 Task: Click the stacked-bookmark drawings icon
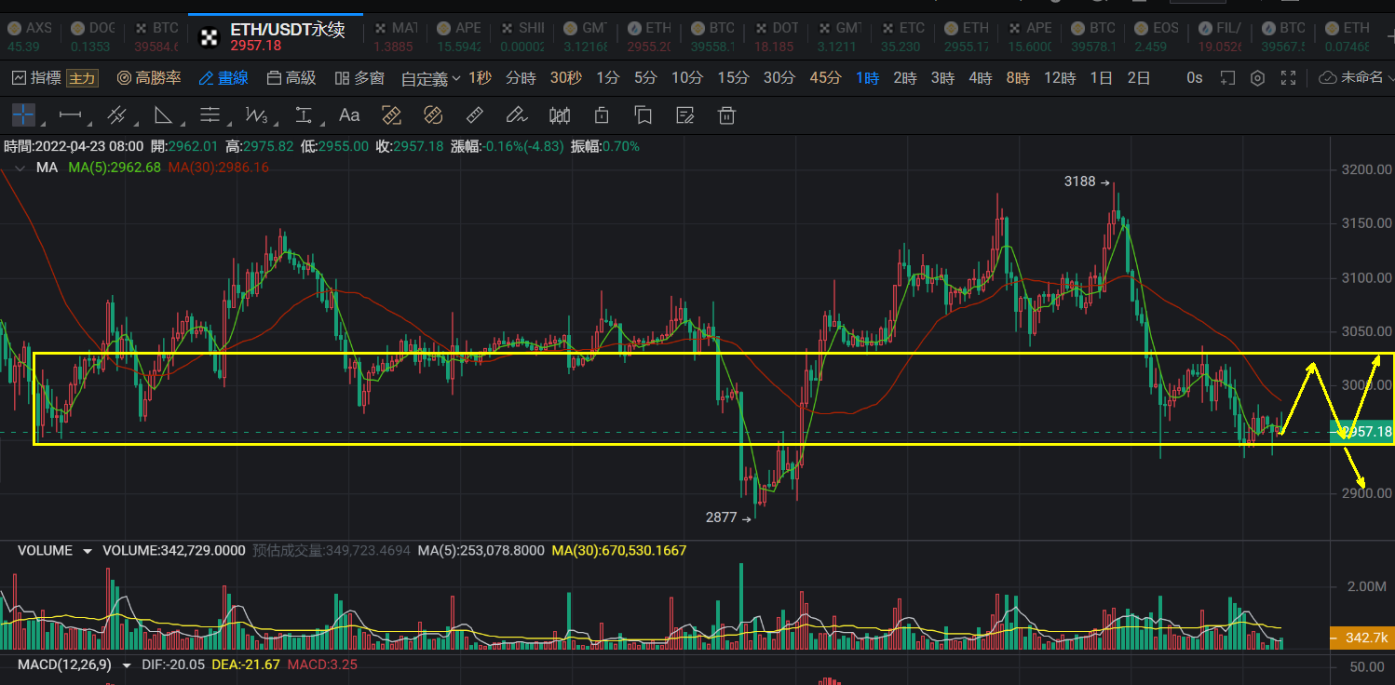tap(643, 115)
